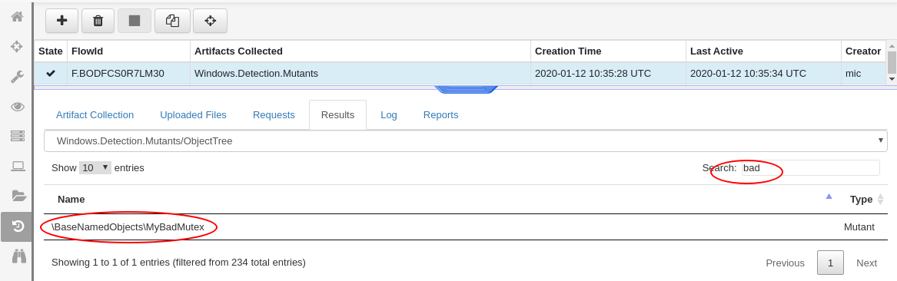Click the Artifacts Collected column header
Screen dimensions: 897x281
(360, 51)
